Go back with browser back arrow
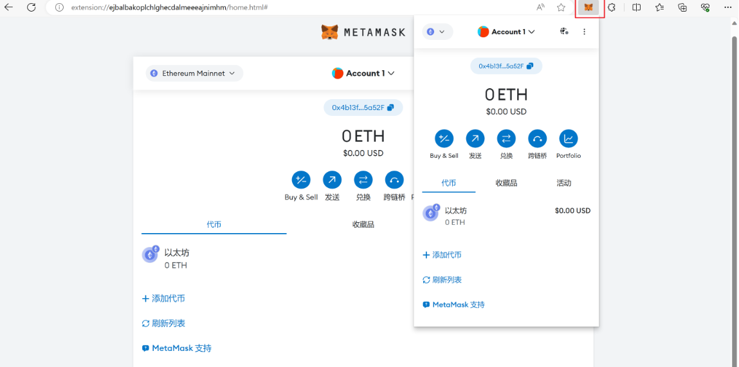739x367 pixels. (8, 8)
